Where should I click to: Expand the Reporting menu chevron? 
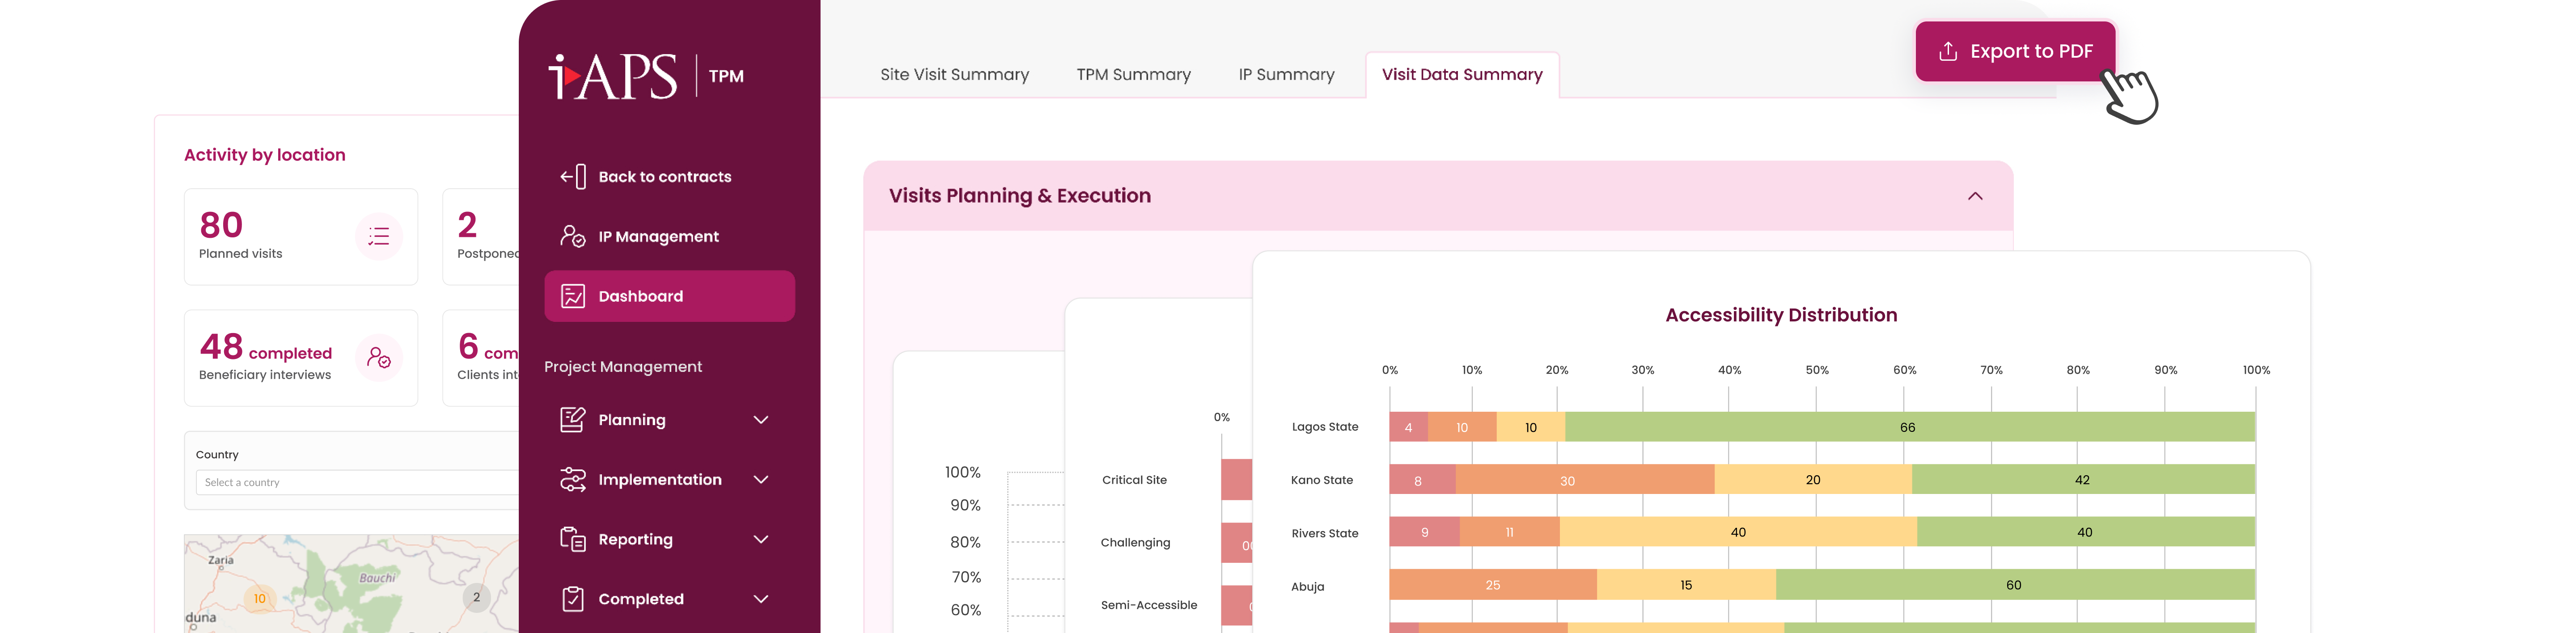tap(761, 539)
